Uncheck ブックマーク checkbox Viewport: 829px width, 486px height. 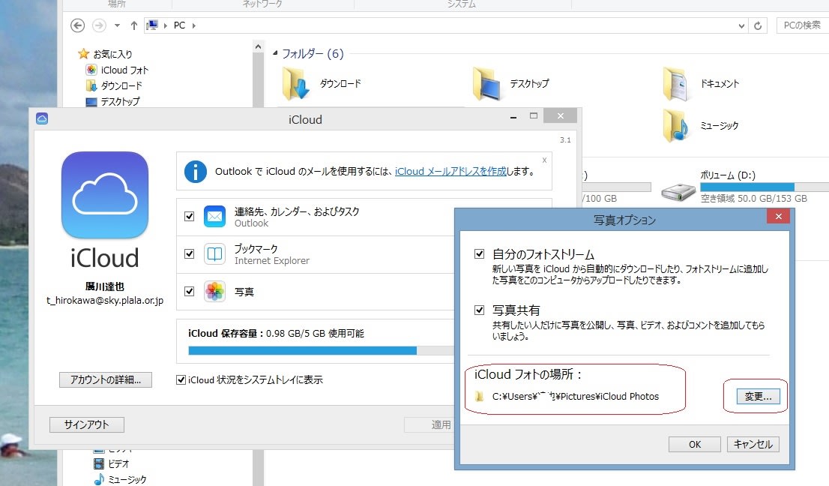tap(190, 253)
